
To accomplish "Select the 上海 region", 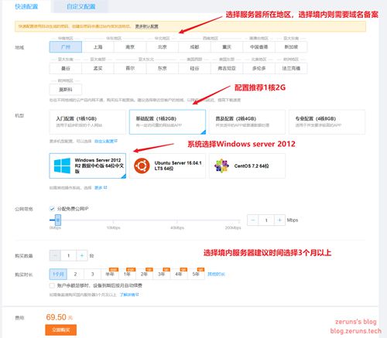I will 98,47.
